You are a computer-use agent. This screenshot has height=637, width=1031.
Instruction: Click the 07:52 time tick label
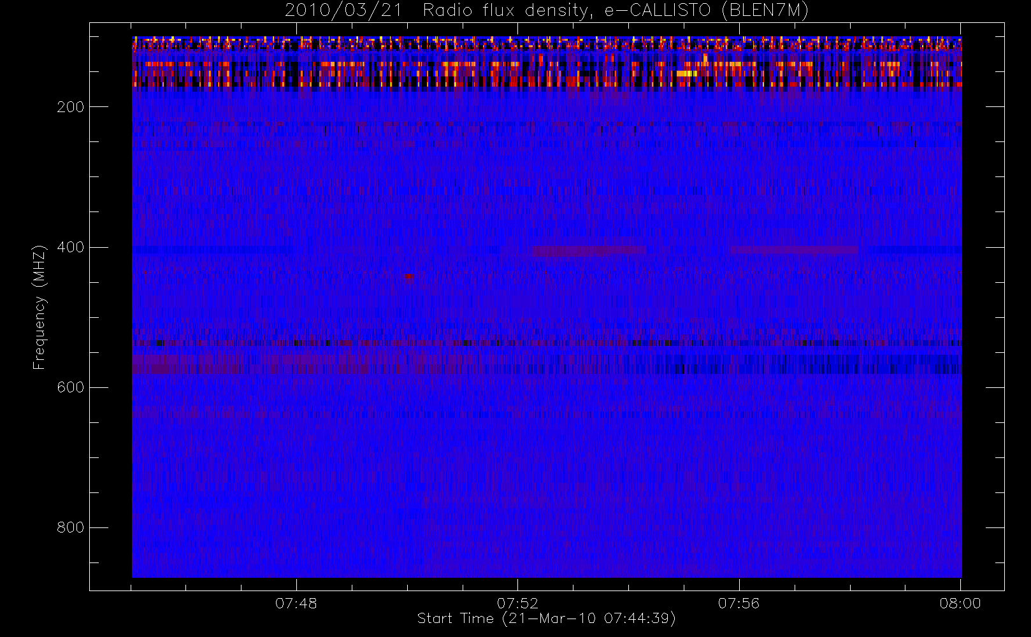[517, 603]
